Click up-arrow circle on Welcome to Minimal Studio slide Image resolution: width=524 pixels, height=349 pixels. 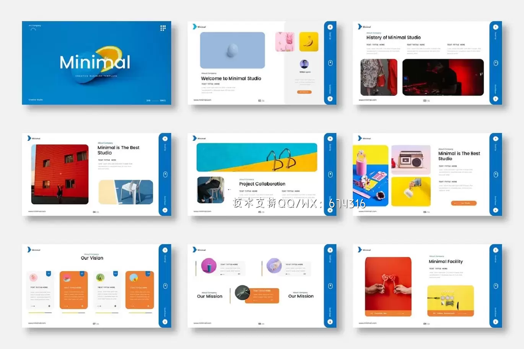pos(330,27)
